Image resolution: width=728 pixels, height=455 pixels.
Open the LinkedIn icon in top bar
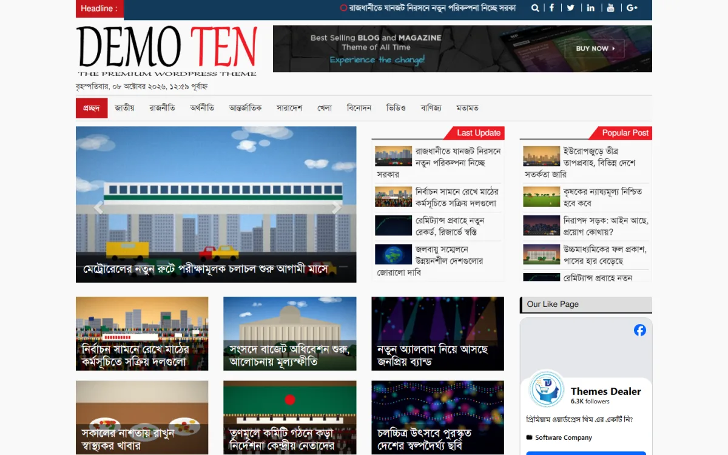point(590,8)
